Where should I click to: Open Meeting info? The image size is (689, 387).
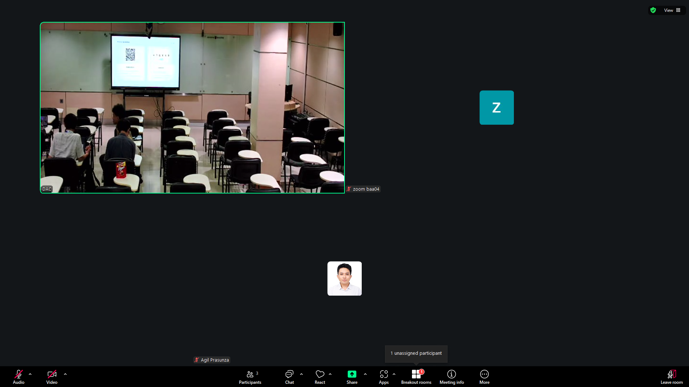[x=451, y=377]
